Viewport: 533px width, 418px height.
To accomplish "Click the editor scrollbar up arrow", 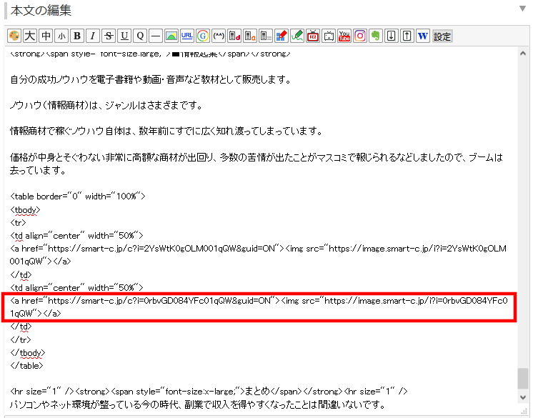I will pyautogui.click(x=523, y=54).
